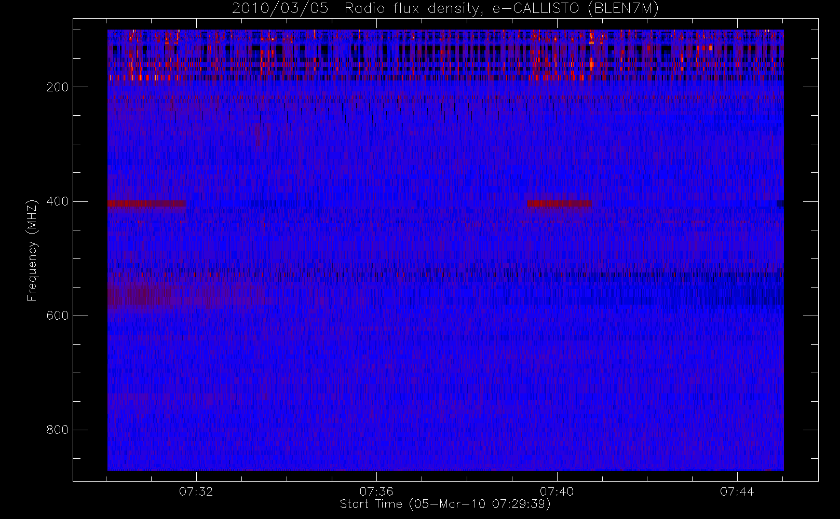Viewport: 840px width, 519px height.
Task: Click the plot title 'Radio flux density, e-CALLISTO (BLEN7M)'
Action: point(501,9)
